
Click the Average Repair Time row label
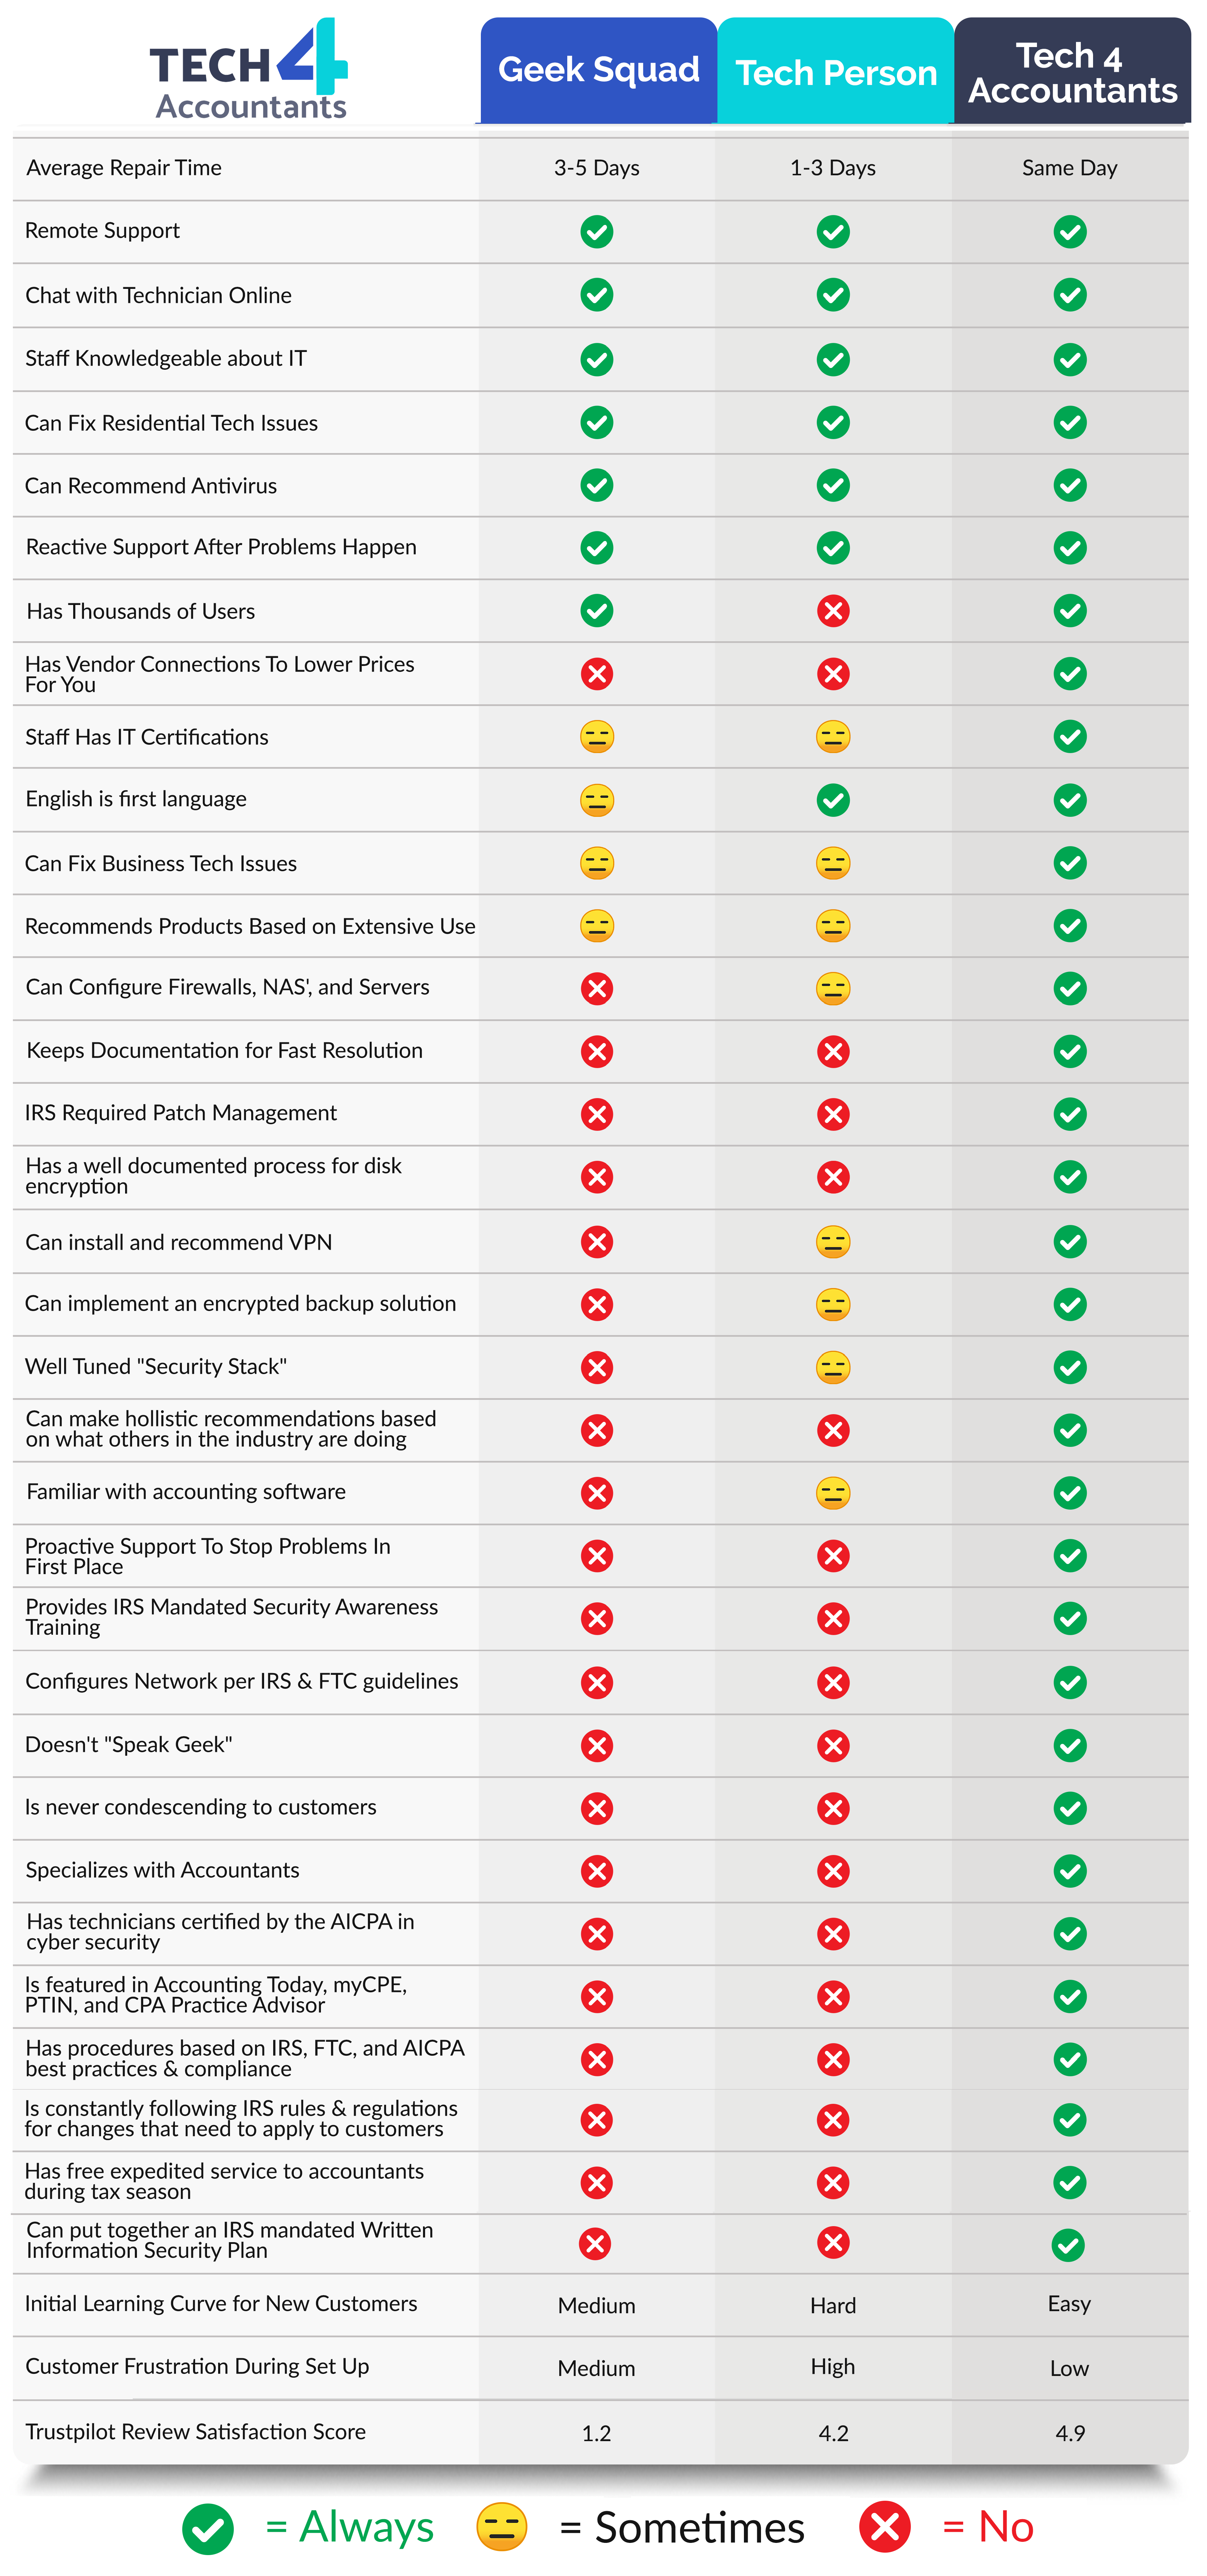click(x=124, y=168)
